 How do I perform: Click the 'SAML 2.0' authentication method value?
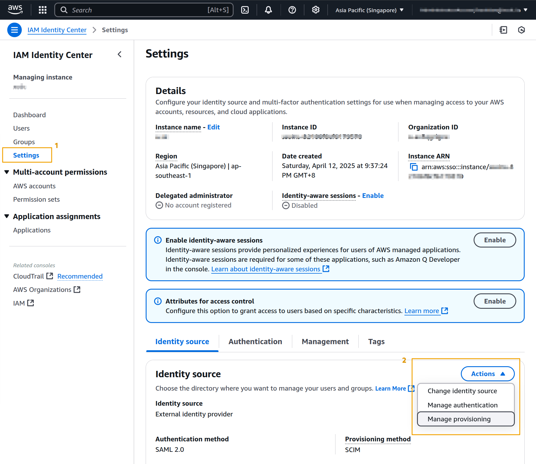point(170,449)
